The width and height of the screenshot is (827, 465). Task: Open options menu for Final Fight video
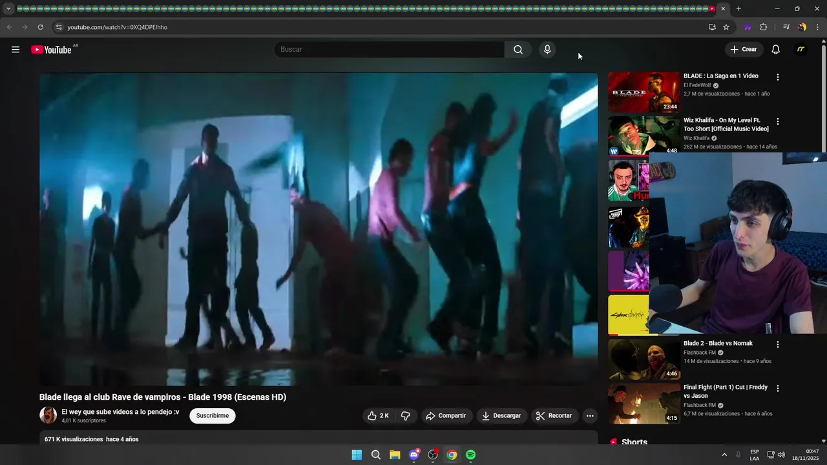(778, 388)
